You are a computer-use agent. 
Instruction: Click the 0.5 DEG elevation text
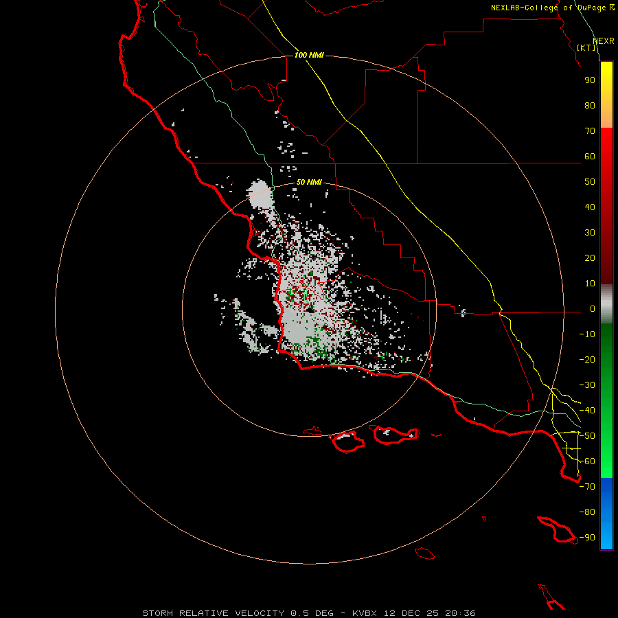pyautogui.click(x=312, y=613)
